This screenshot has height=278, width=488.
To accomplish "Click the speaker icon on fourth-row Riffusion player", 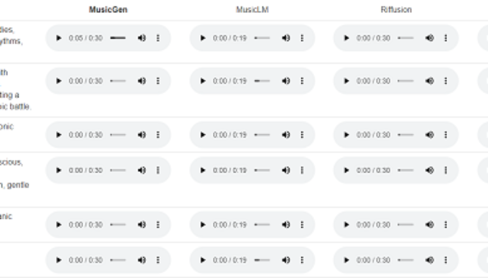I will (x=429, y=169).
